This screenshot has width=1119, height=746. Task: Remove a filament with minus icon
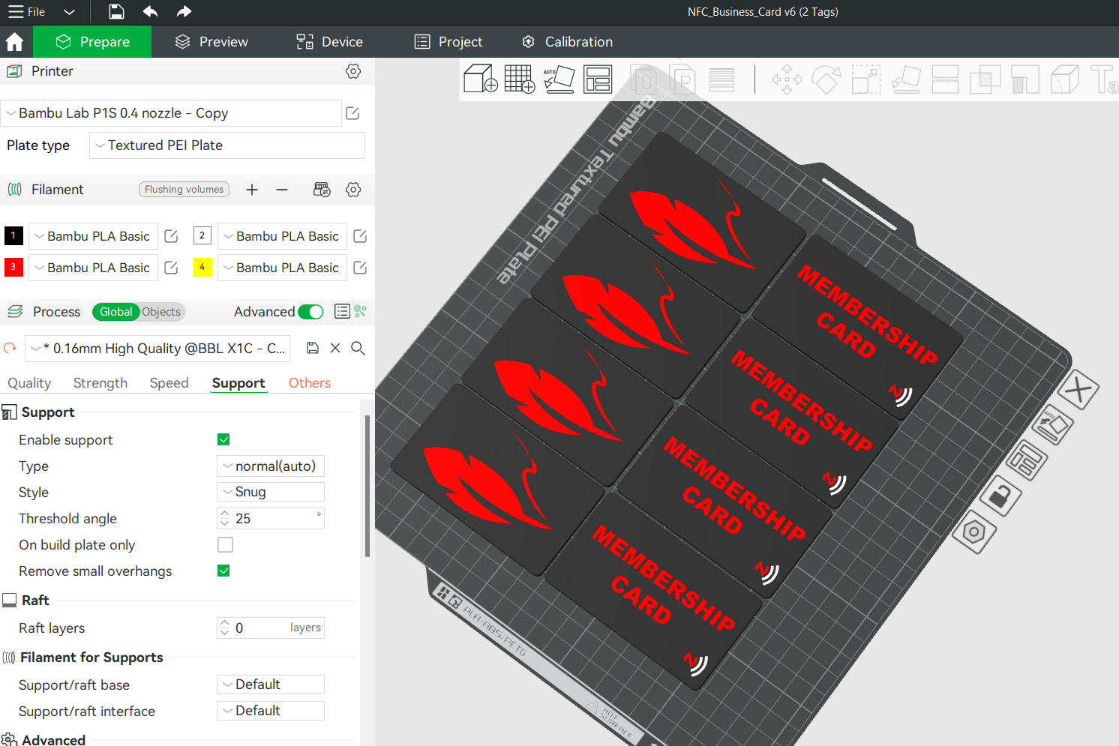282,190
